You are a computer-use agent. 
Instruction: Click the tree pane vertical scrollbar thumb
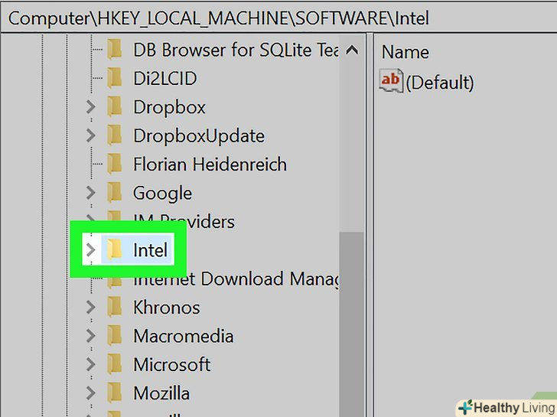(x=351, y=324)
